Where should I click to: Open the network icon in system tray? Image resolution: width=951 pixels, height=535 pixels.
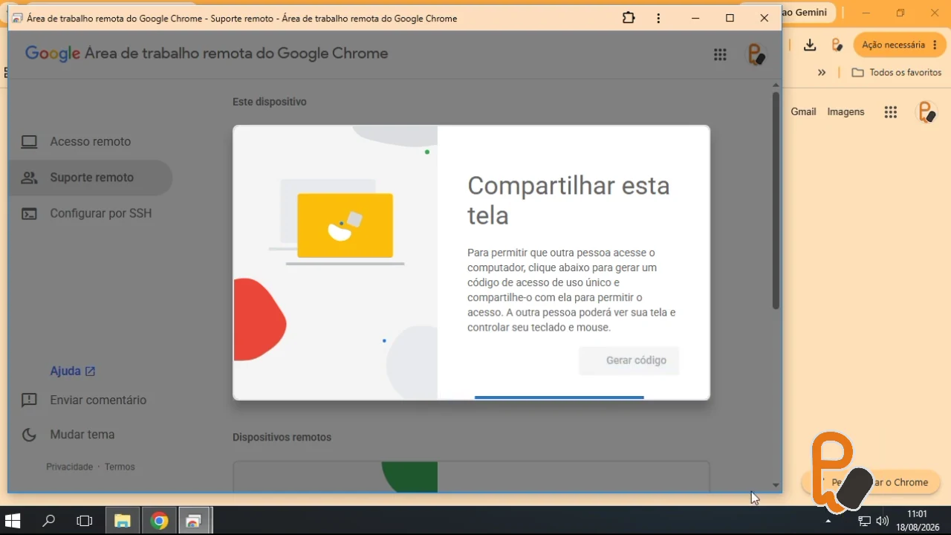(865, 521)
